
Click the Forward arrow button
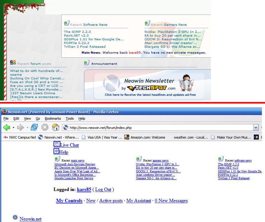click(21, 127)
